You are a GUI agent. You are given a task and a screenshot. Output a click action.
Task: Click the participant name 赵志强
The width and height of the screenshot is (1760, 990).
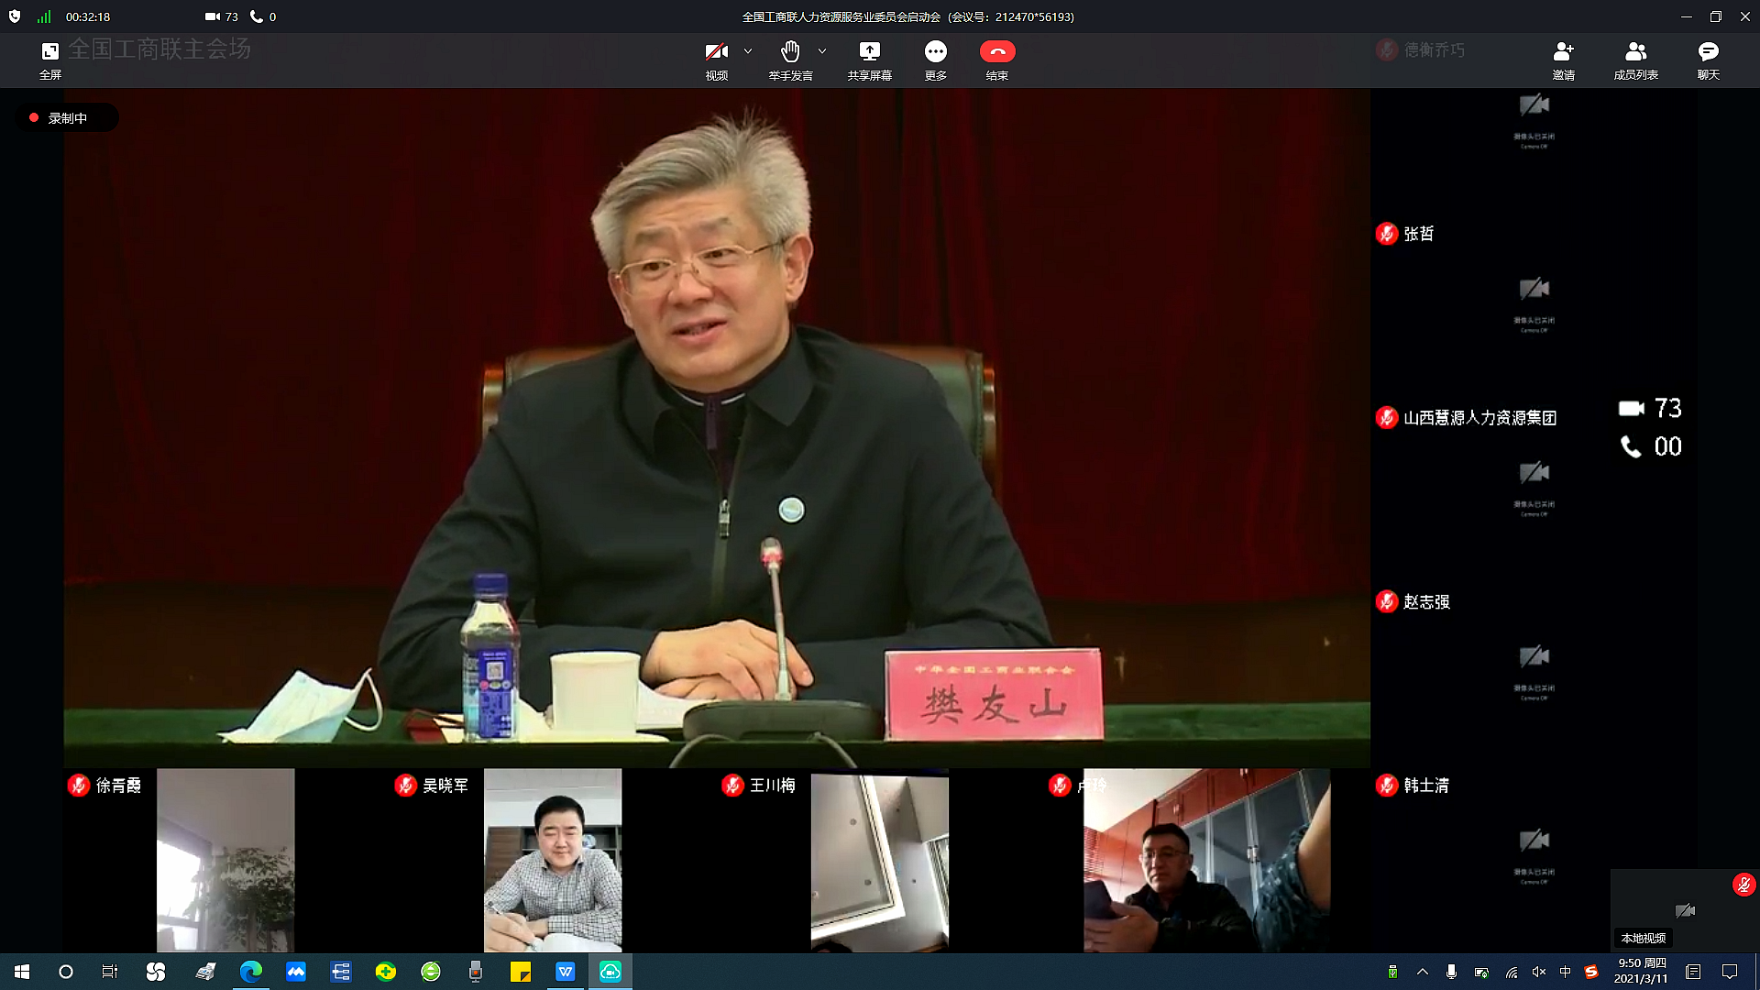[1426, 602]
